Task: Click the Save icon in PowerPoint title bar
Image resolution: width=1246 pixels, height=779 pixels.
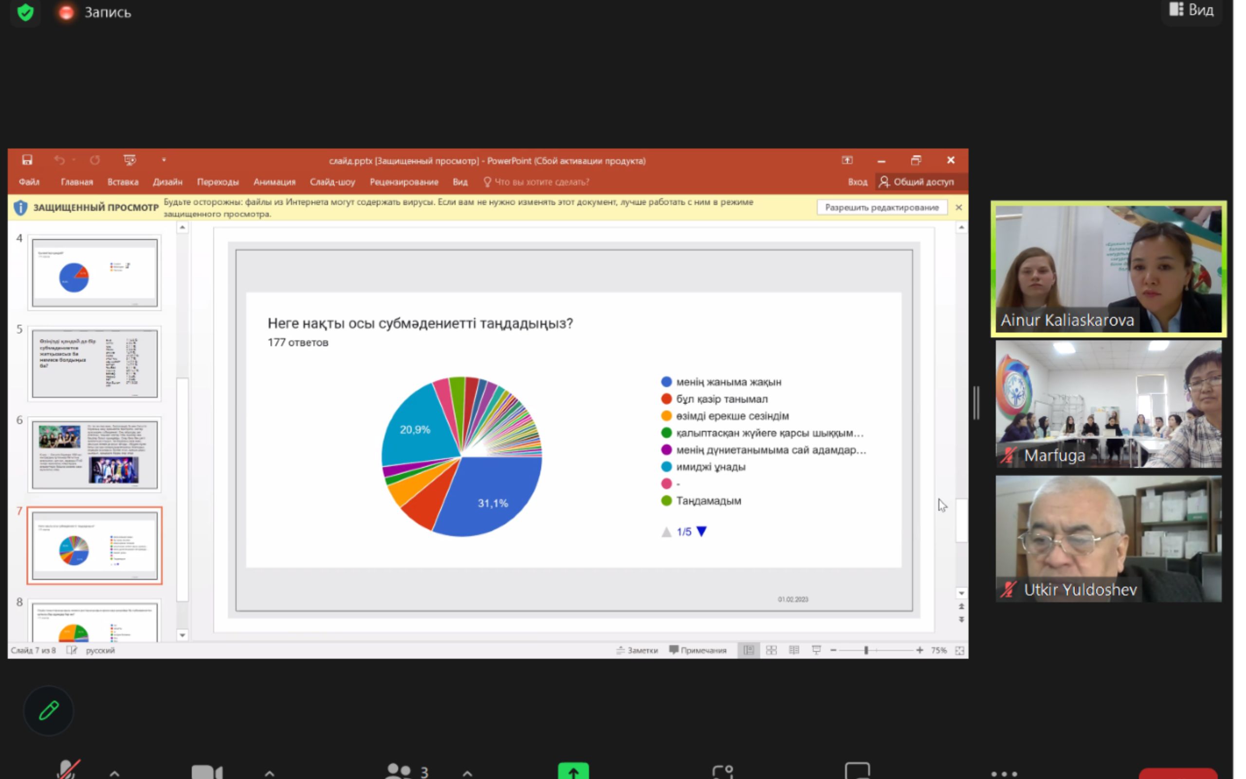Action: pyautogui.click(x=27, y=160)
